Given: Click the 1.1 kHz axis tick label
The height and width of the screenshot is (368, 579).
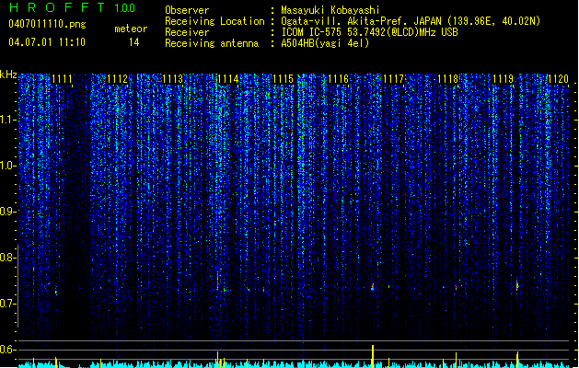Looking at the screenshot, I should (7, 120).
